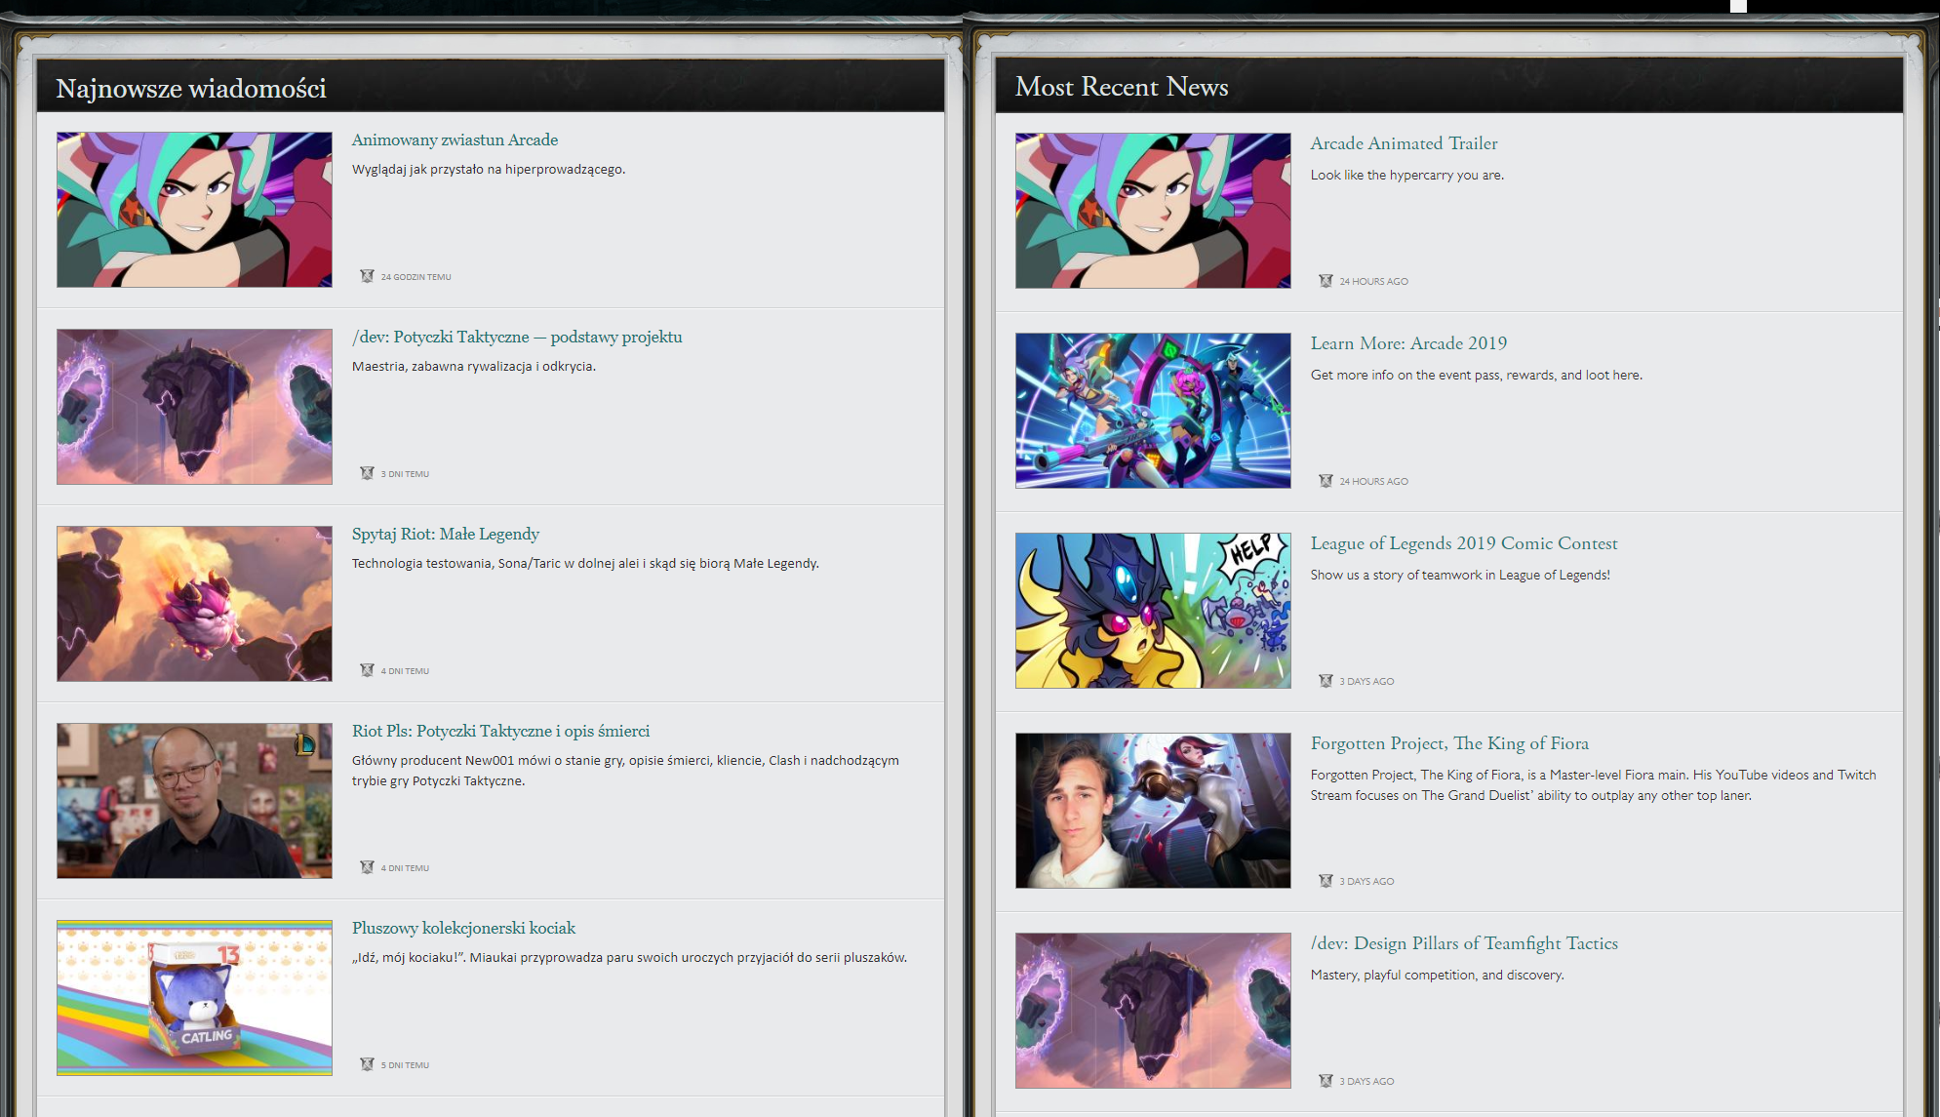Click Riot icon beside '3 DNI TEMU'
The width and height of the screenshot is (1940, 1117).
(367, 473)
